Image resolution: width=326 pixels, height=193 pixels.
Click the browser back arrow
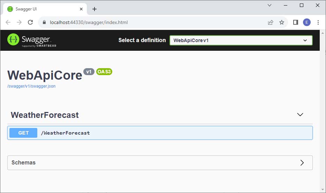tap(8, 22)
